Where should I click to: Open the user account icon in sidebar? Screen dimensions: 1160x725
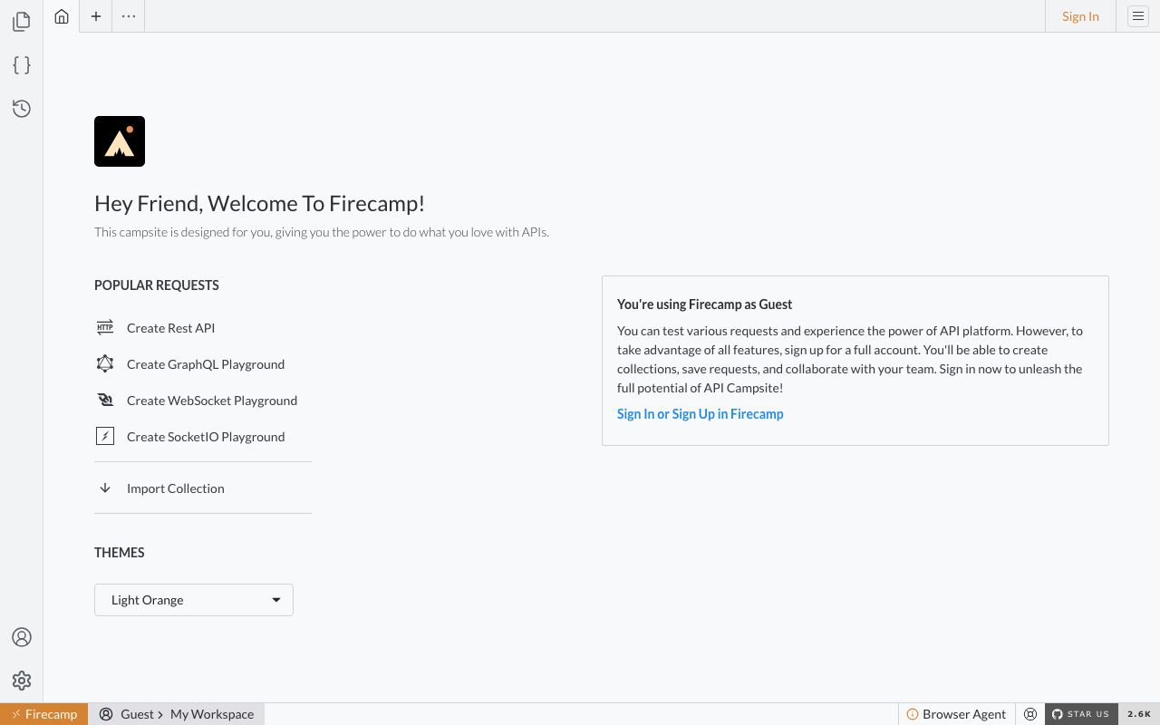(x=22, y=637)
